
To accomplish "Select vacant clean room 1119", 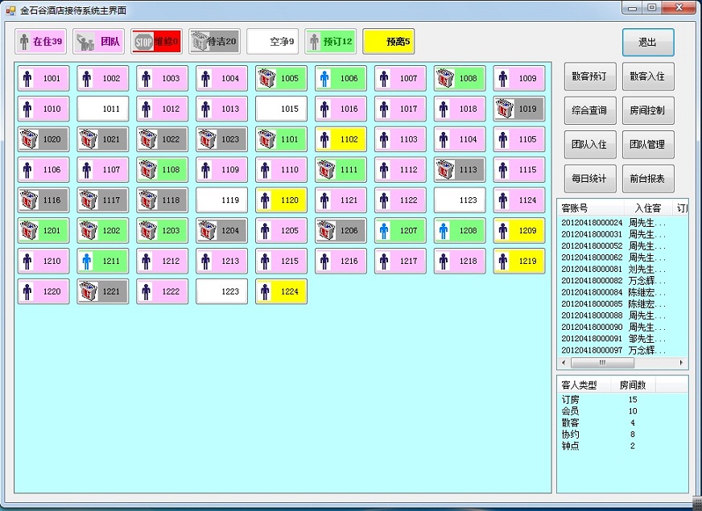I will [x=221, y=200].
